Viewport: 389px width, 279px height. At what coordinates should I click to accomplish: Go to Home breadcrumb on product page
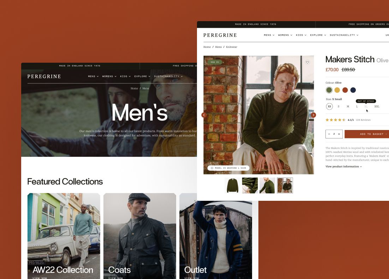pyautogui.click(x=207, y=47)
